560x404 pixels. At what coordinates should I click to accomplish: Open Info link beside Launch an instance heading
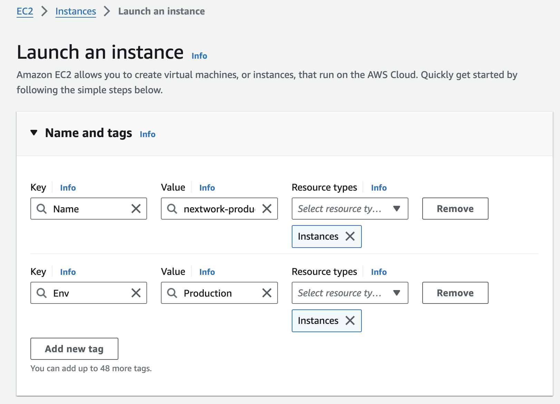tap(199, 56)
